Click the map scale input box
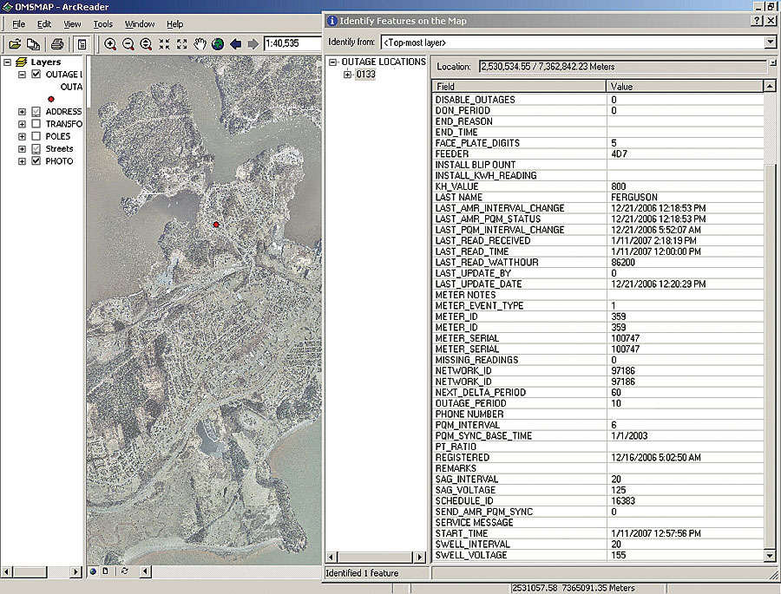781x594 pixels. (x=292, y=43)
